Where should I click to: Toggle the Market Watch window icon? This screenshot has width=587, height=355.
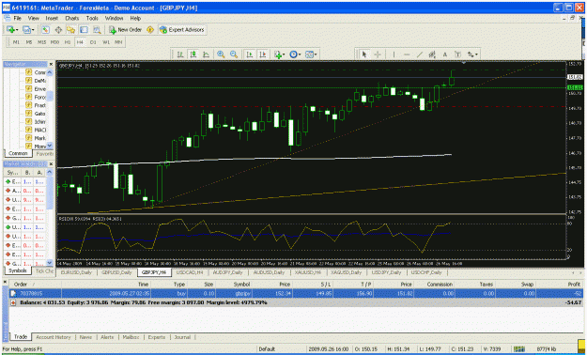(45, 30)
